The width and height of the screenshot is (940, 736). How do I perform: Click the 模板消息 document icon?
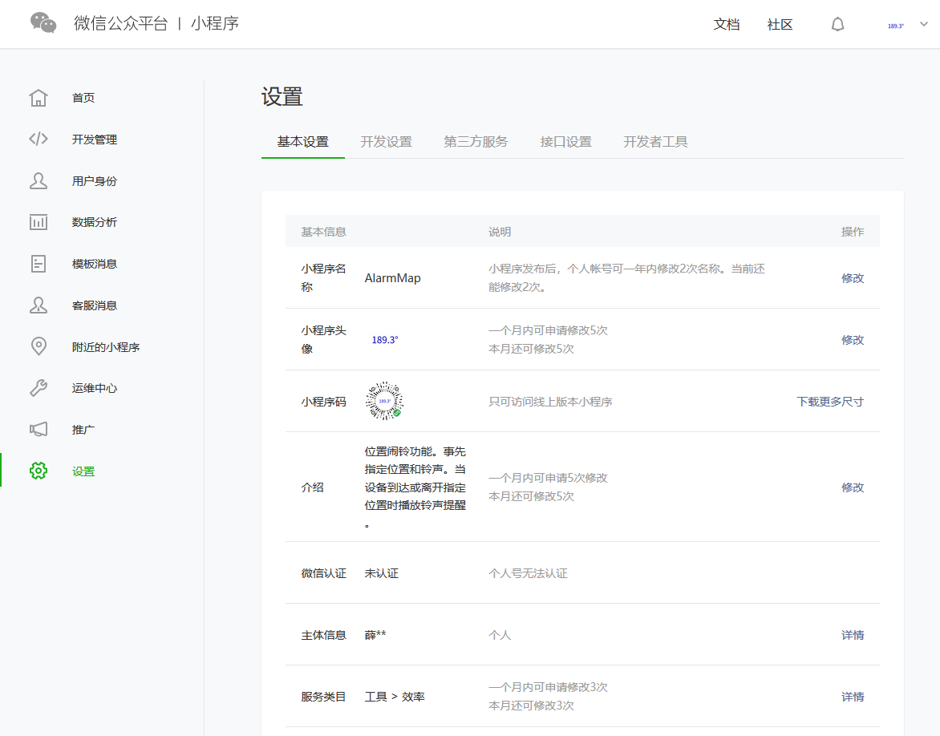point(38,264)
